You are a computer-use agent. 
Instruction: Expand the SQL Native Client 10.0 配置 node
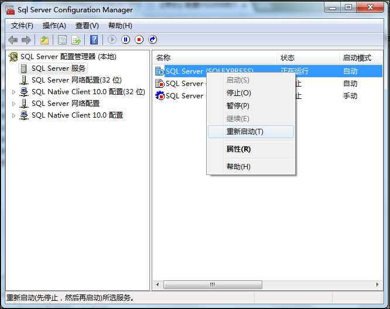(x=13, y=115)
